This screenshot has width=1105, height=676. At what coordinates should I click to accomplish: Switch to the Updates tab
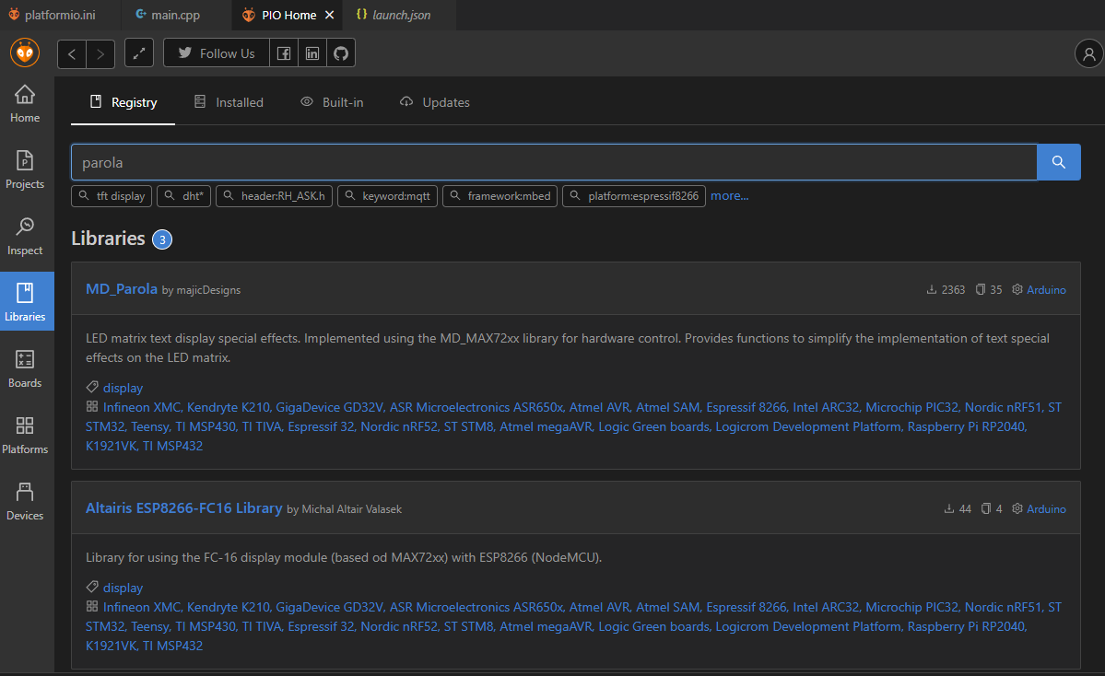[435, 102]
